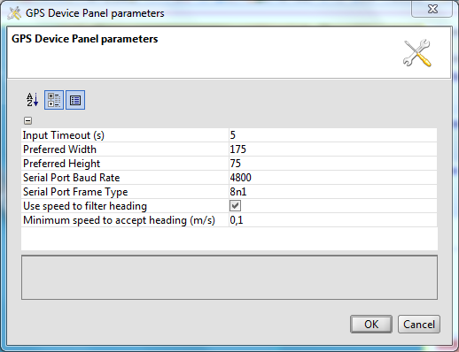Edit the Input Timeout value 5
459x352 pixels.
tap(333, 135)
